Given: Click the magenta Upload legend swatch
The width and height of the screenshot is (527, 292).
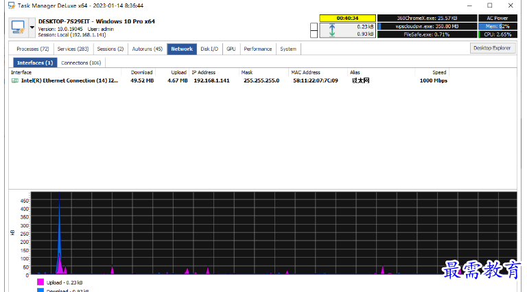Looking at the screenshot, I should (40, 282).
